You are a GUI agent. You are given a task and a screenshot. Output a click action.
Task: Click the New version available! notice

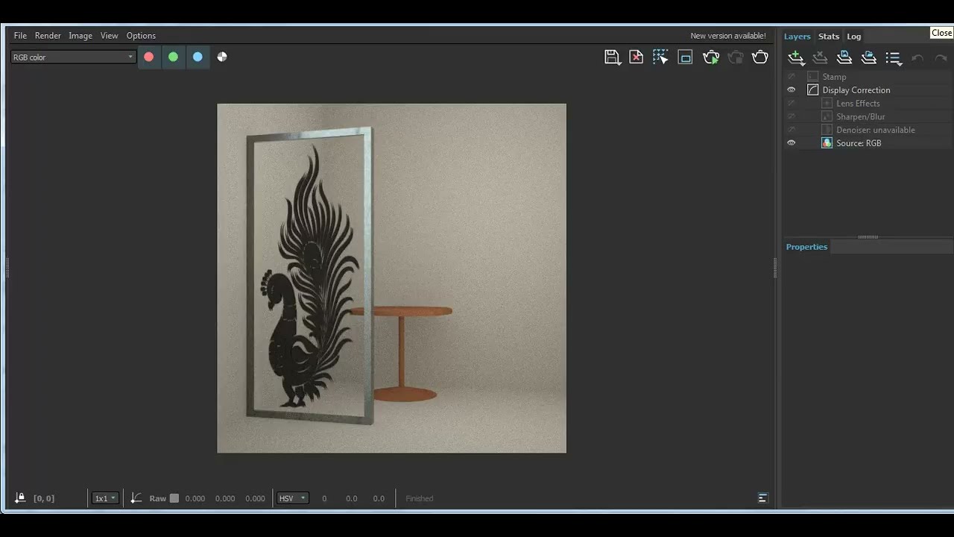click(728, 36)
